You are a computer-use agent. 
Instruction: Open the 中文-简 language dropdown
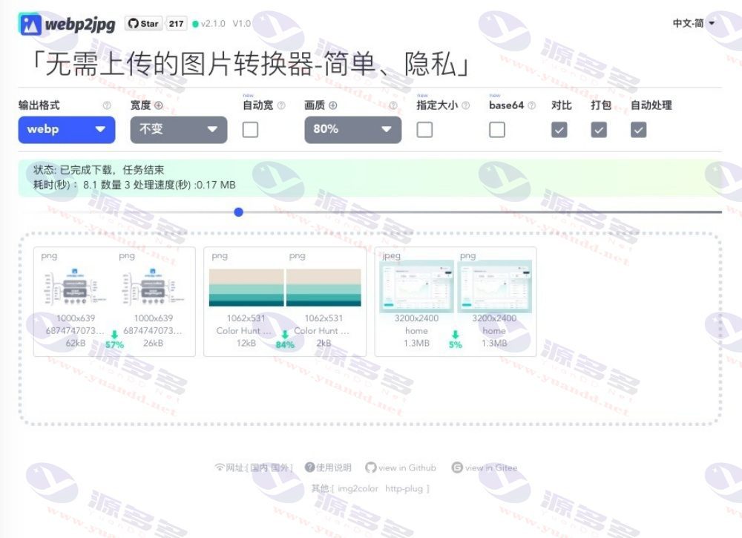[x=693, y=23]
